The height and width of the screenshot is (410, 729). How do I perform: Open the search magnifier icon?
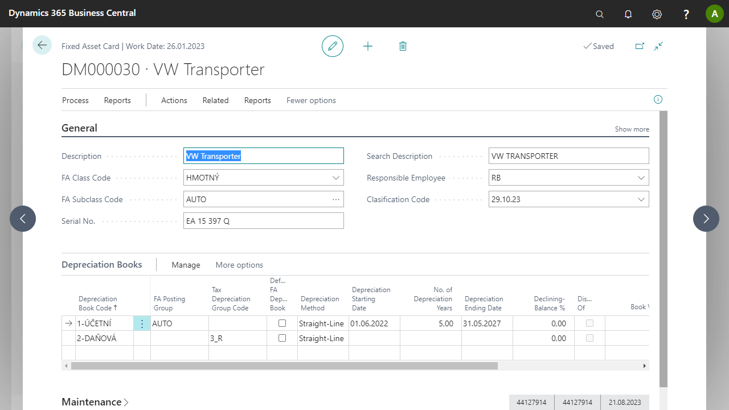(x=600, y=14)
